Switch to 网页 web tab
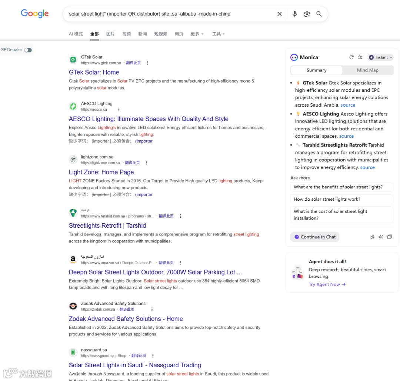 tap(179, 34)
